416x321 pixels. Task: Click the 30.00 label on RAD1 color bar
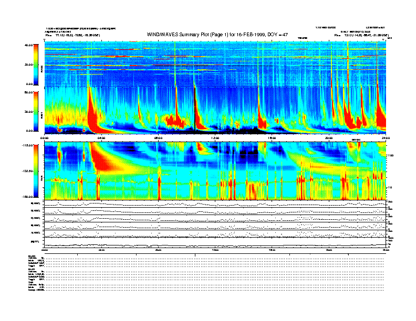pyautogui.click(x=28, y=112)
